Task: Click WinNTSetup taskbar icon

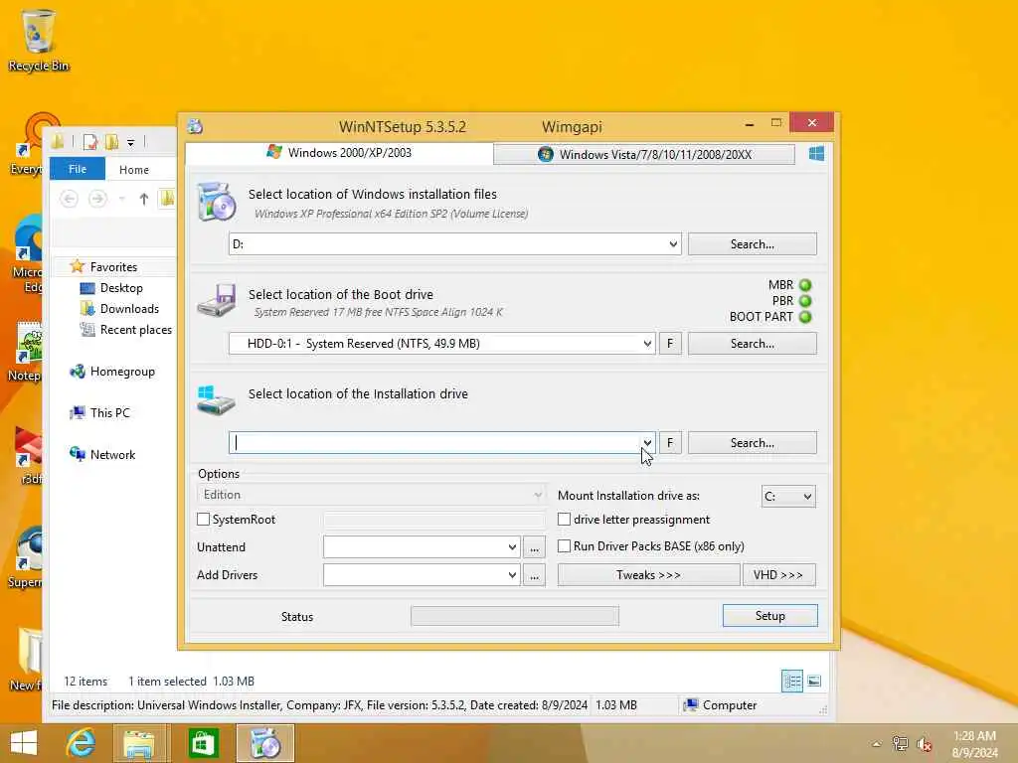Action: [264, 743]
